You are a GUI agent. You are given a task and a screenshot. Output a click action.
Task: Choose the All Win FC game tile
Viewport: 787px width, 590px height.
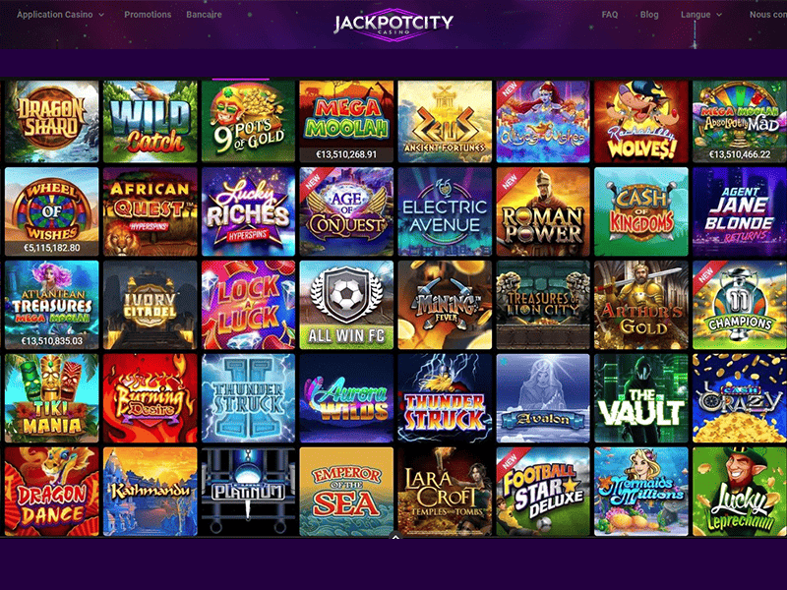click(346, 305)
